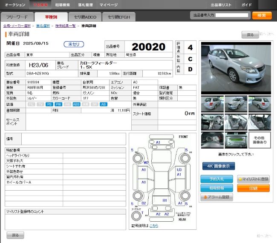Image resolution: width=277 pixels, height=243 pixels.
Task: Open the front seats interior thumbnail
Action: (236, 122)
